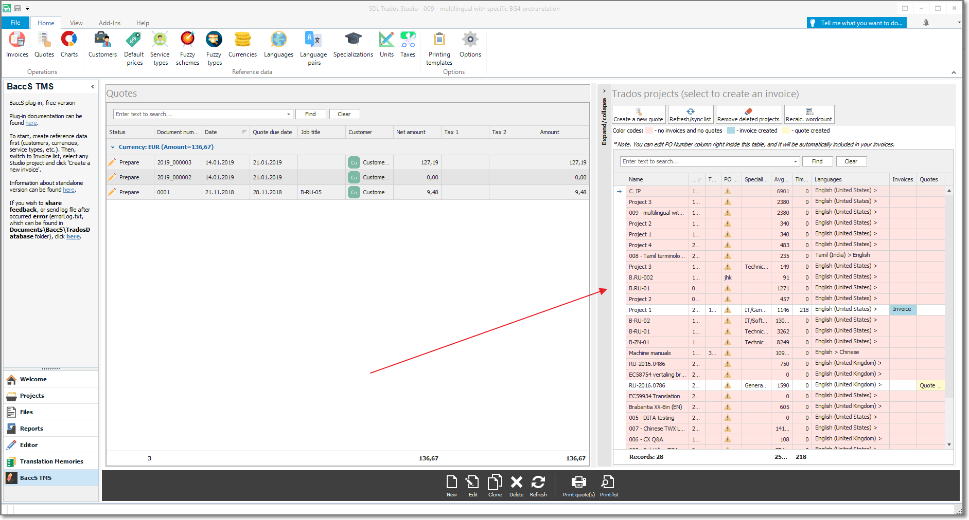The image size is (969, 520).
Task: Create a New quote in bottom toolbar
Action: pyautogui.click(x=452, y=486)
